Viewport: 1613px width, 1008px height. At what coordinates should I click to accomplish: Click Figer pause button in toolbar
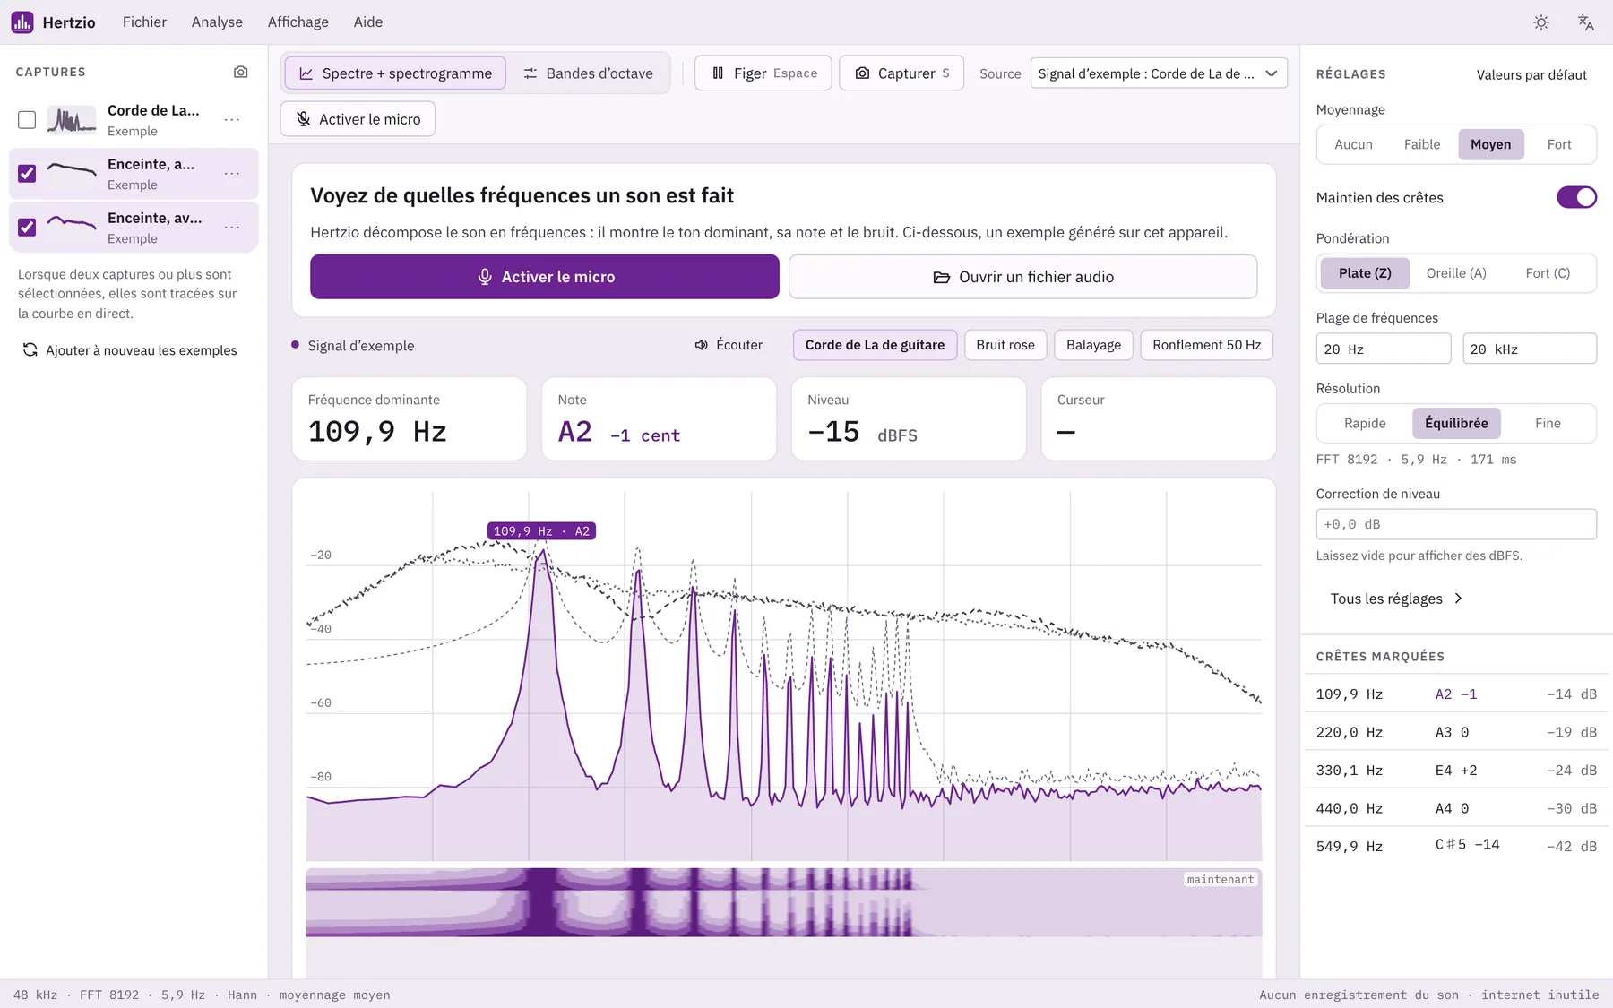763,73
